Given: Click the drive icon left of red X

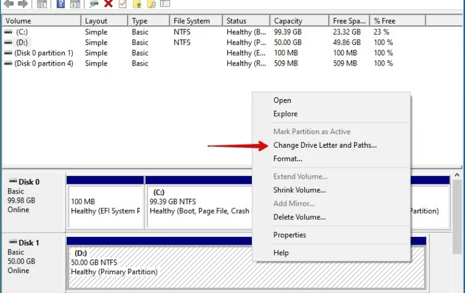Looking at the screenshot, I should 93,4.
